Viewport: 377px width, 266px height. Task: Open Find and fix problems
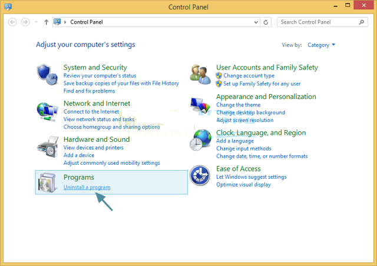click(89, 91)
